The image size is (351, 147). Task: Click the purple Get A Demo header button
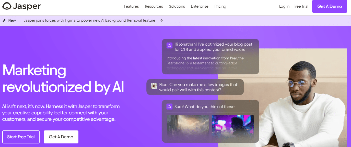330,6
